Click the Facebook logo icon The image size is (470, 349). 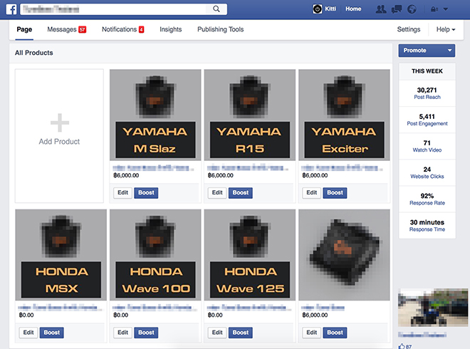tap(11, 9)
